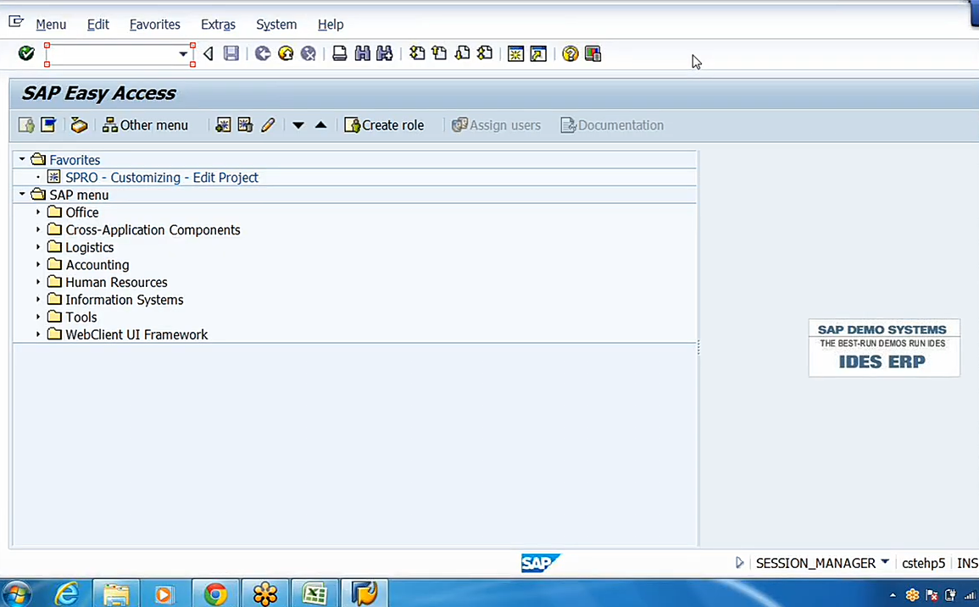This screenshot has height=607, width=979.
Task: Click the Delete Favorites icon
Action: (x=245, y=124)
